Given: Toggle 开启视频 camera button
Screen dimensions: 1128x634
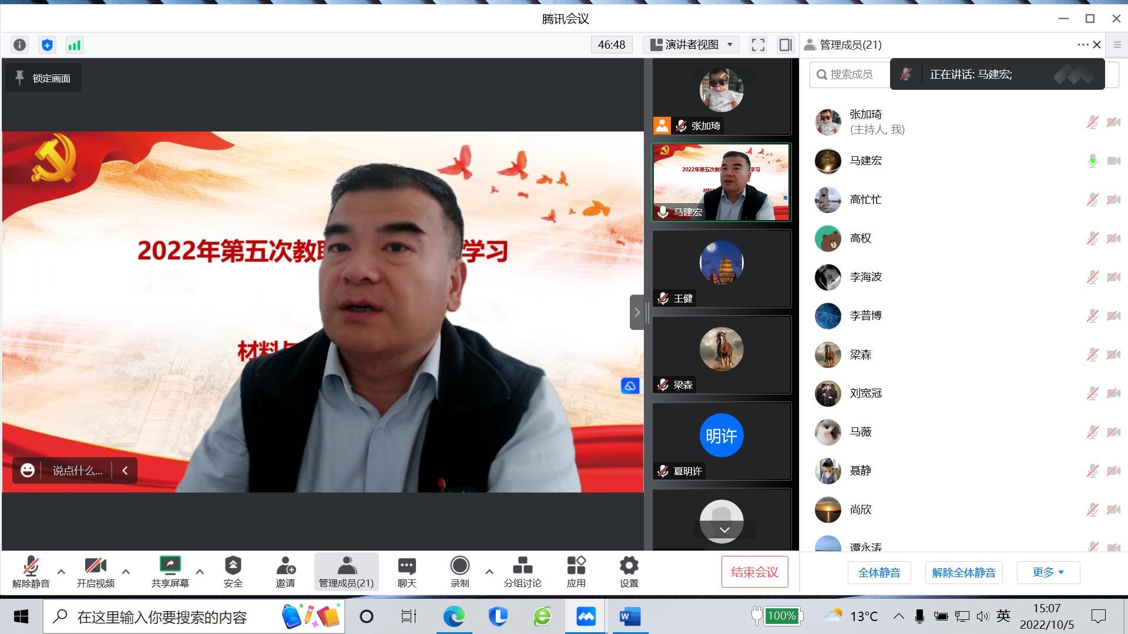Looking at the screenshot, I should pos(95,572).
